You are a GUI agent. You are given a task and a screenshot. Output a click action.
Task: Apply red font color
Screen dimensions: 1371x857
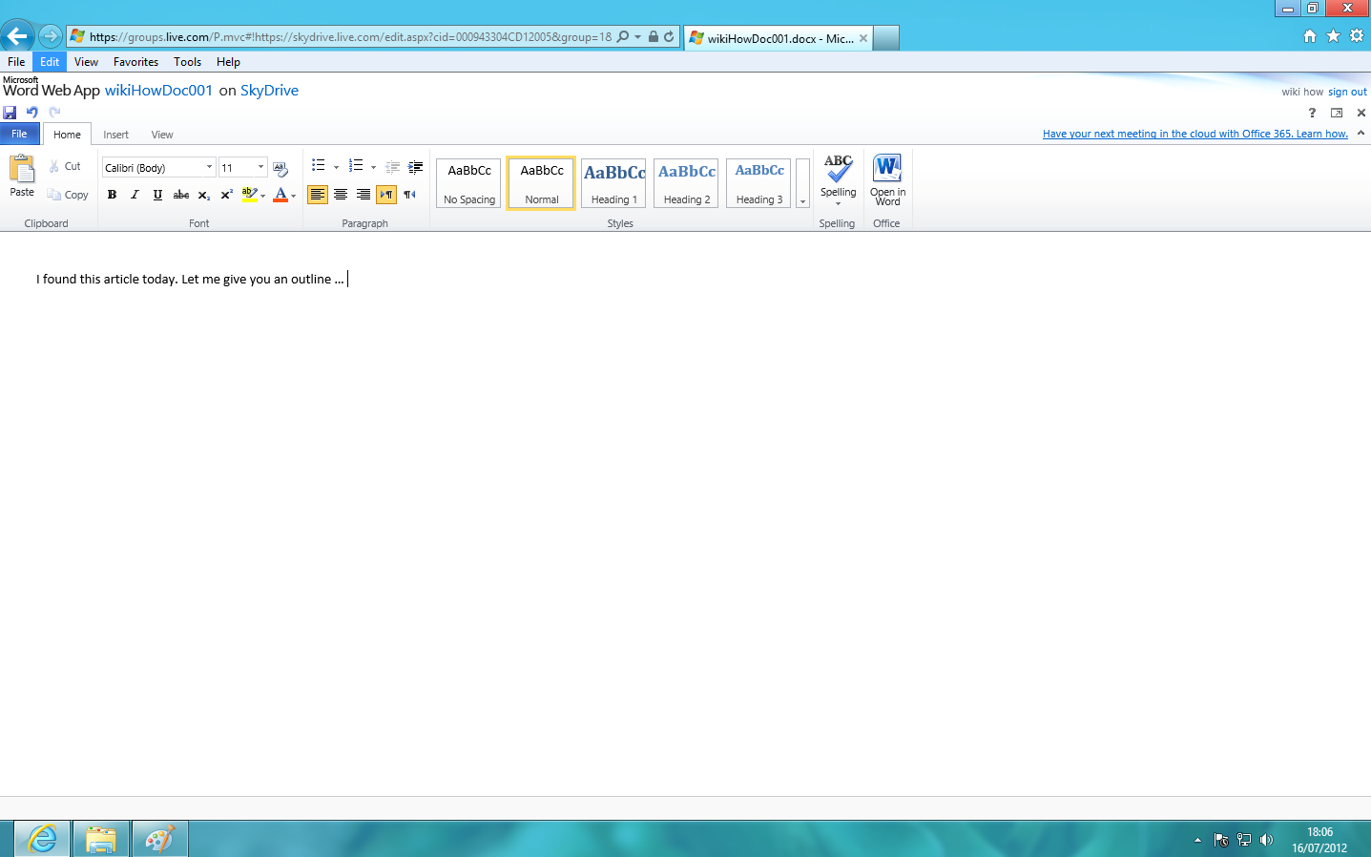(x=280, y=195)
